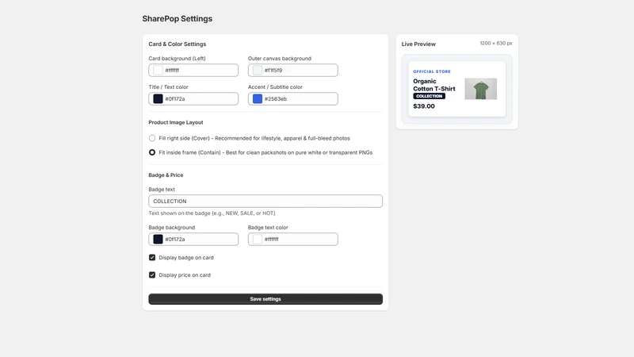Click the T-shirt preview thumbnail

point(481,89)
